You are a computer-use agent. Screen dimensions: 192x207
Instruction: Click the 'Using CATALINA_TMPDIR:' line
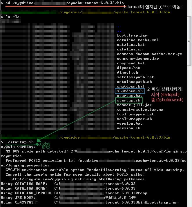pyautogui.click(x=74, y=193)
